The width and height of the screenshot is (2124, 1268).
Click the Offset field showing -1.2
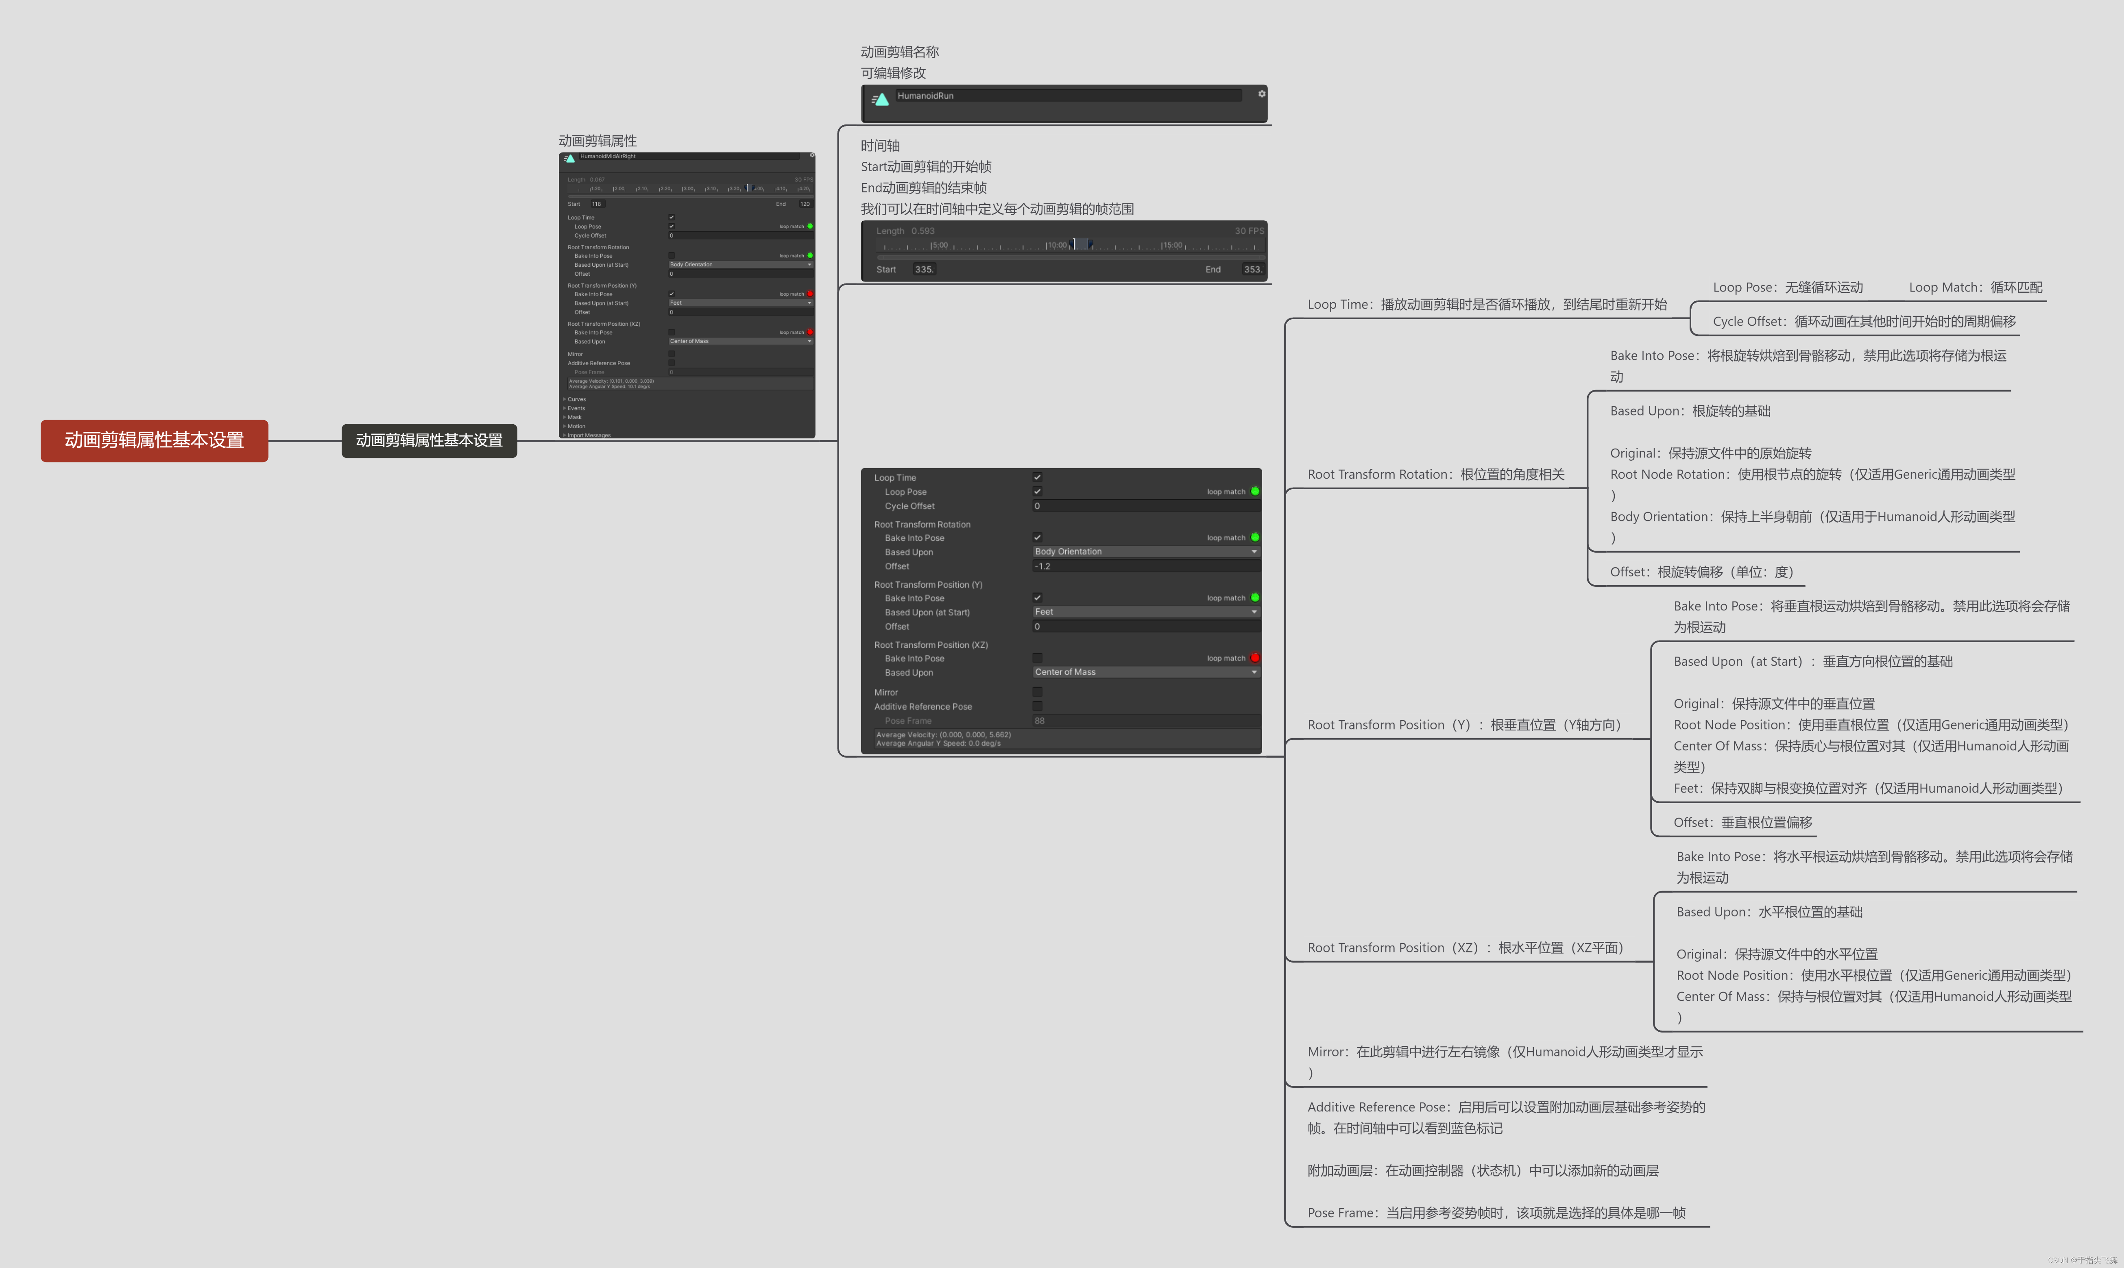tap(1147, 566)
